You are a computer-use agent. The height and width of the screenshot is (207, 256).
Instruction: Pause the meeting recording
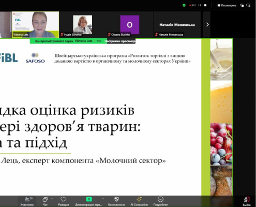[x=200, y=5]
